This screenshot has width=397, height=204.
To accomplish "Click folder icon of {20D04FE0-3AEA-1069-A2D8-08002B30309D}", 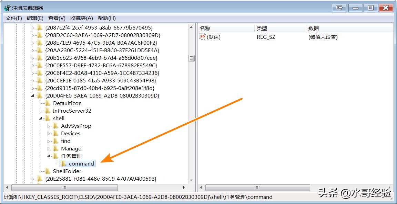I will [x=39, y=96].
